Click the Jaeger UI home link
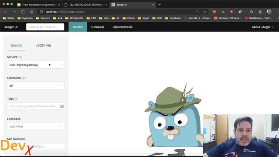 tap(11, 27)
